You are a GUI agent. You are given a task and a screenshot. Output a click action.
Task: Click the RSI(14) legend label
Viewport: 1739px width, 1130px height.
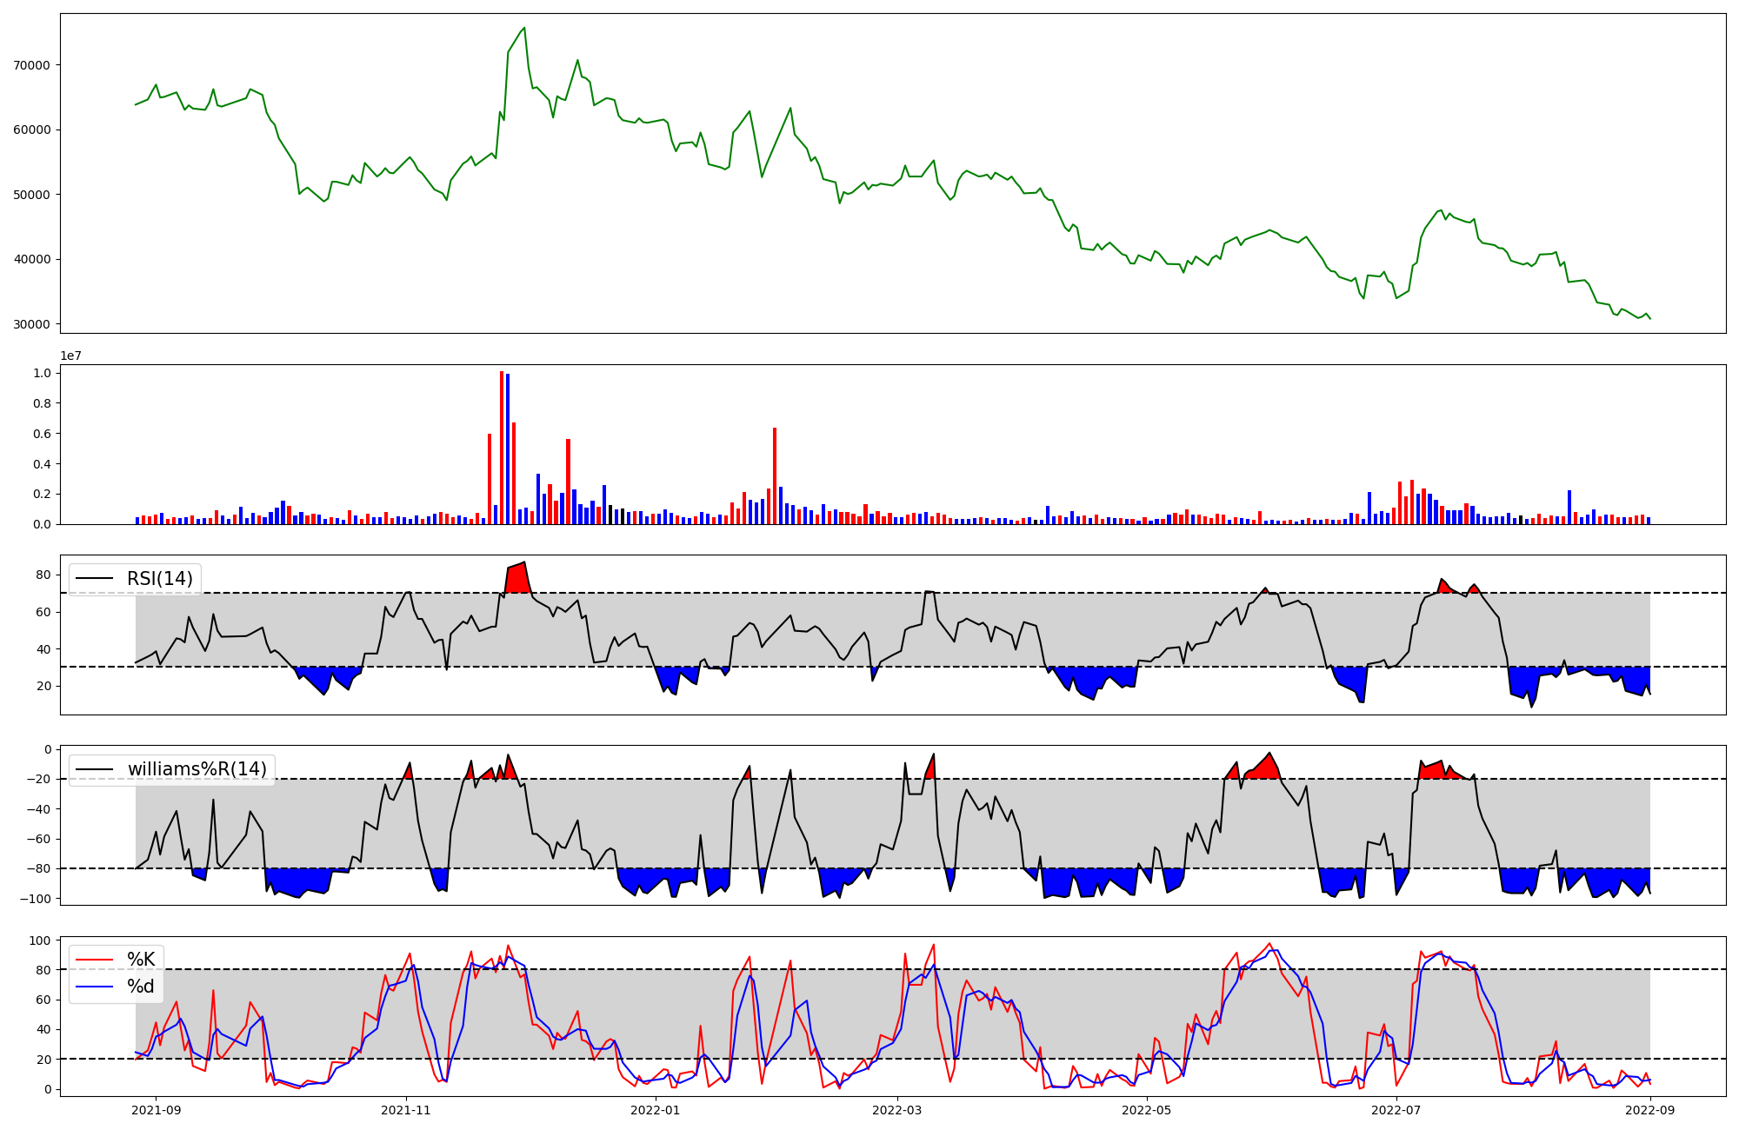(160, 579)
